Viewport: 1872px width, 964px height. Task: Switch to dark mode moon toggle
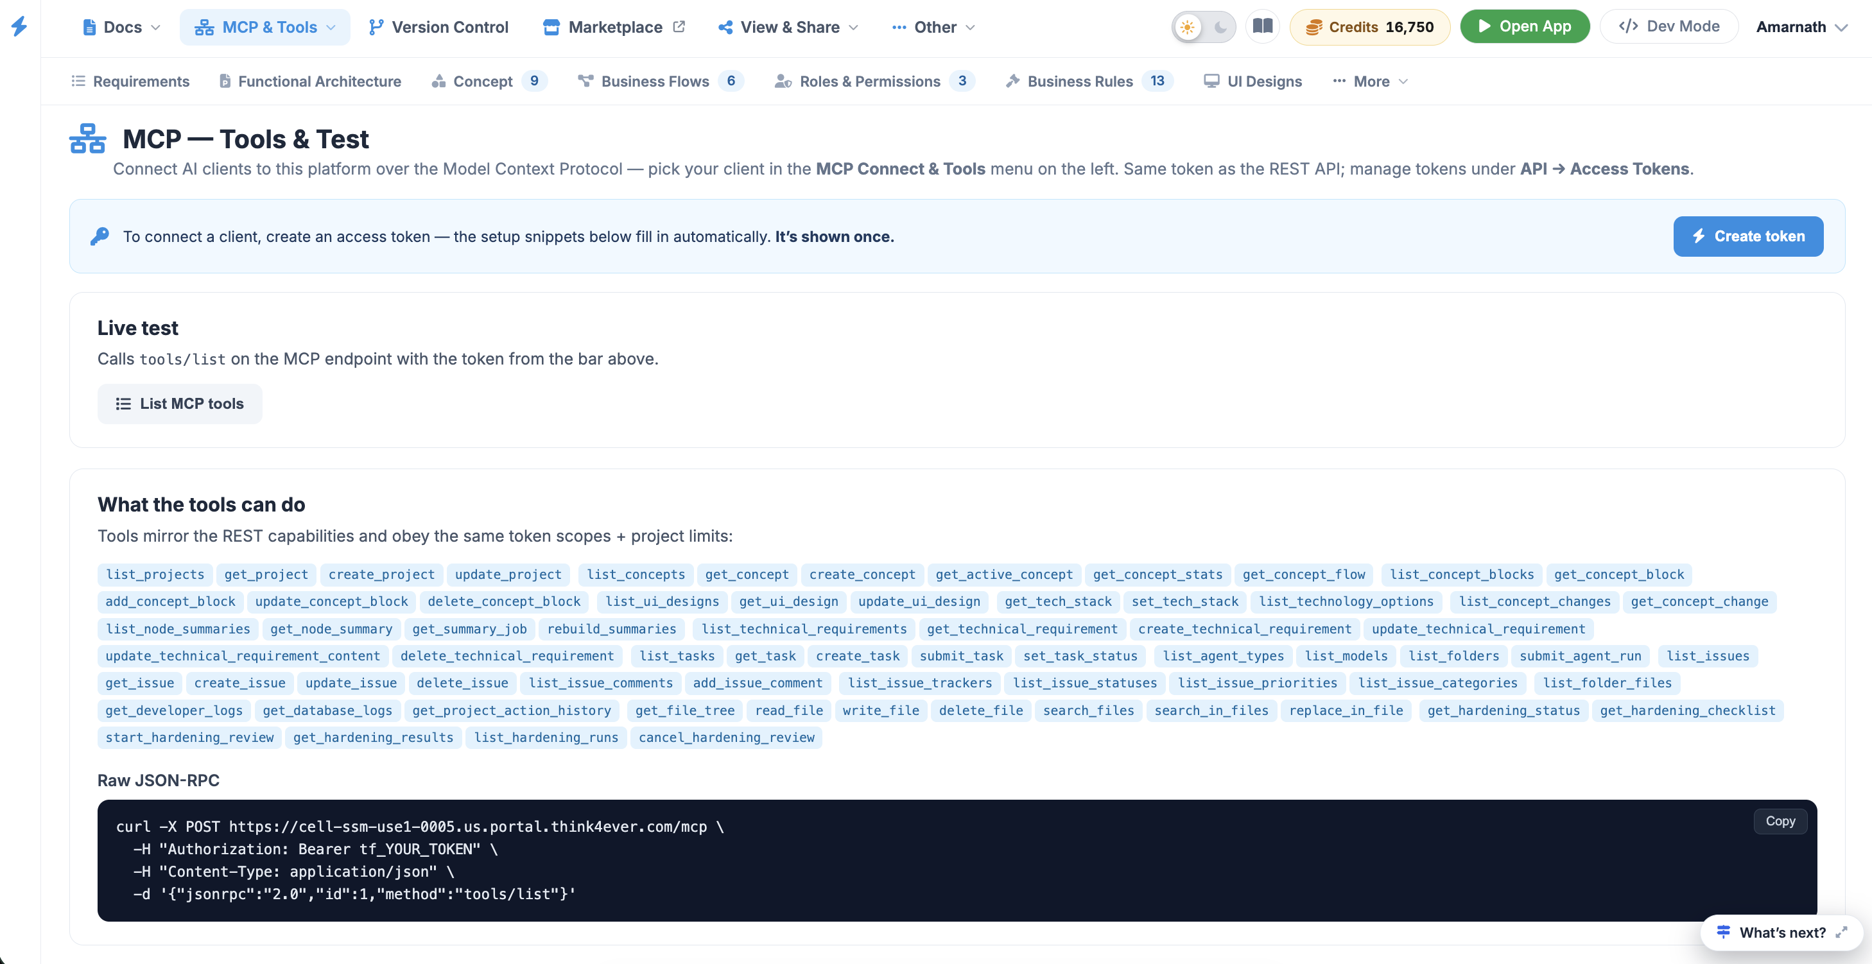point(1221,28)
